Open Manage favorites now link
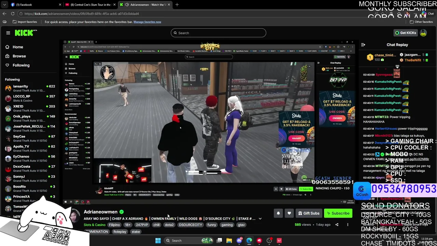 pos(147,22)
